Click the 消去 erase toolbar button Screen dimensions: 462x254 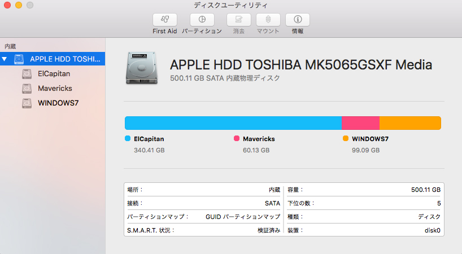click(239, 20)
